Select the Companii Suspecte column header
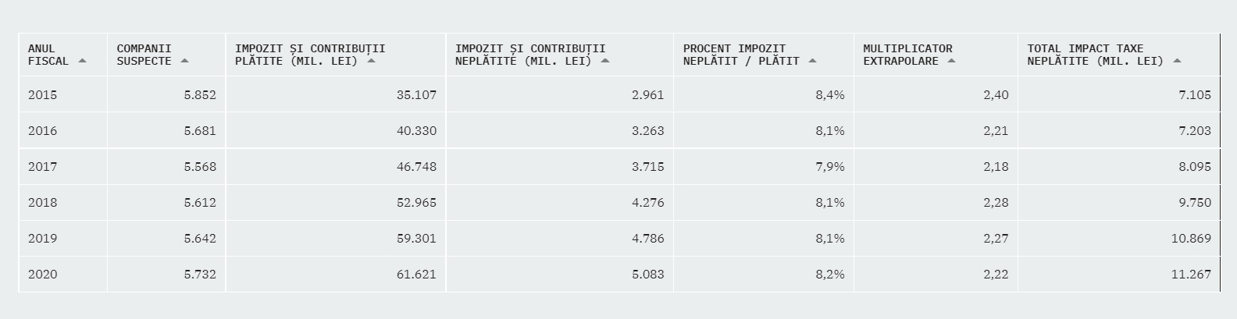The height and width of the screenshot is (319, 1237). 166,55
